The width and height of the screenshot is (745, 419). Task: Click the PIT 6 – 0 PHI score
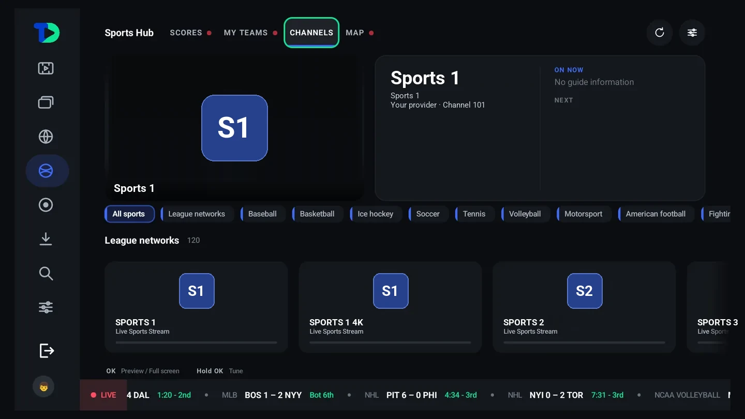[412, 395]
